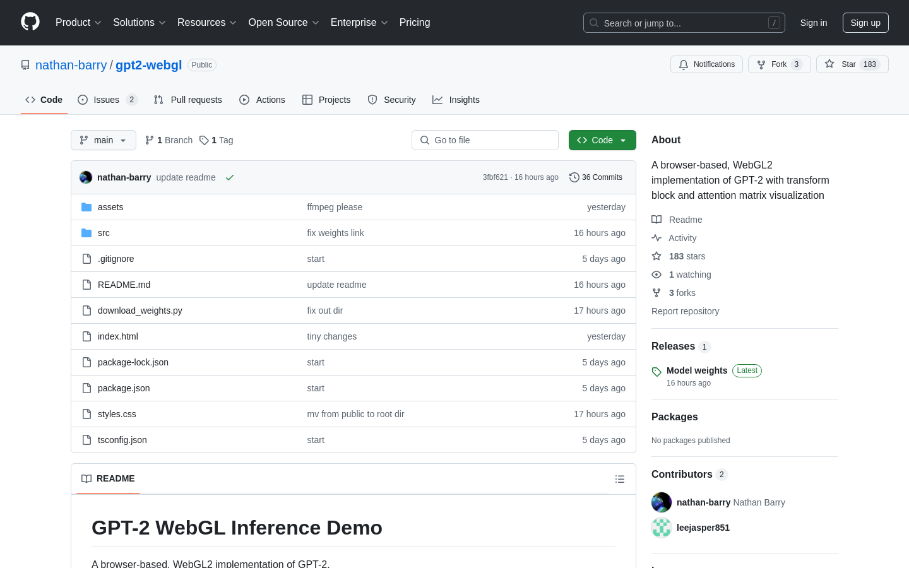This screenshot has width=909, height=568.
Task: Switch to the Issues tab
Action: [107, 100]
